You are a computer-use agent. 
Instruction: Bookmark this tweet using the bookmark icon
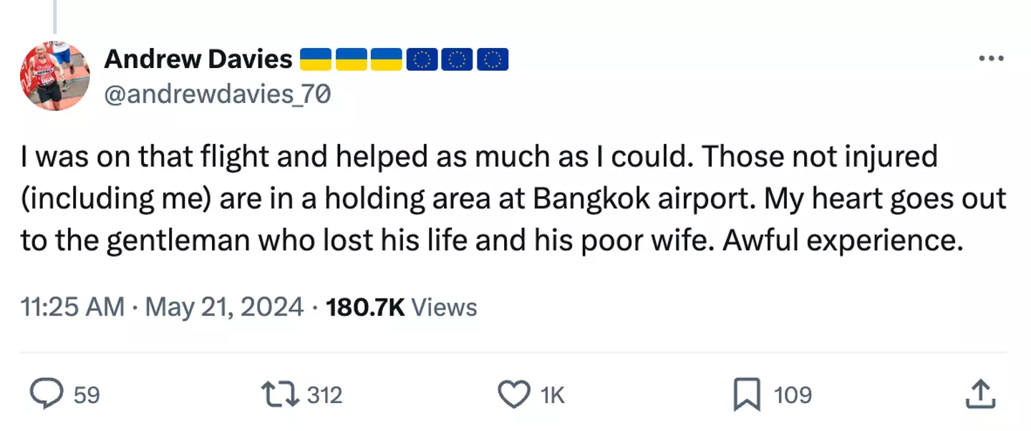747,394
